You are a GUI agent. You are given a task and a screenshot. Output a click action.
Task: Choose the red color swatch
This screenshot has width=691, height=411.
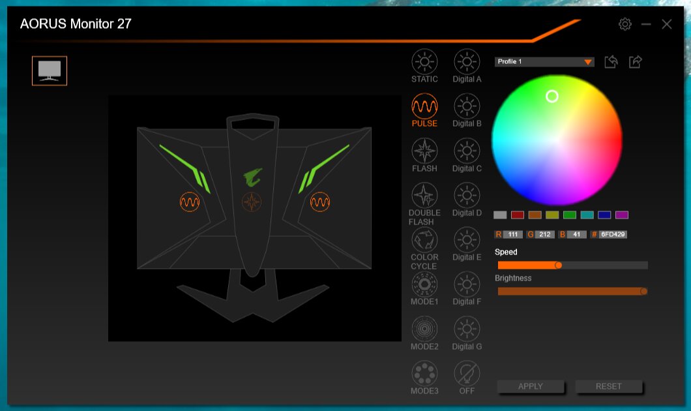point(518,215)
